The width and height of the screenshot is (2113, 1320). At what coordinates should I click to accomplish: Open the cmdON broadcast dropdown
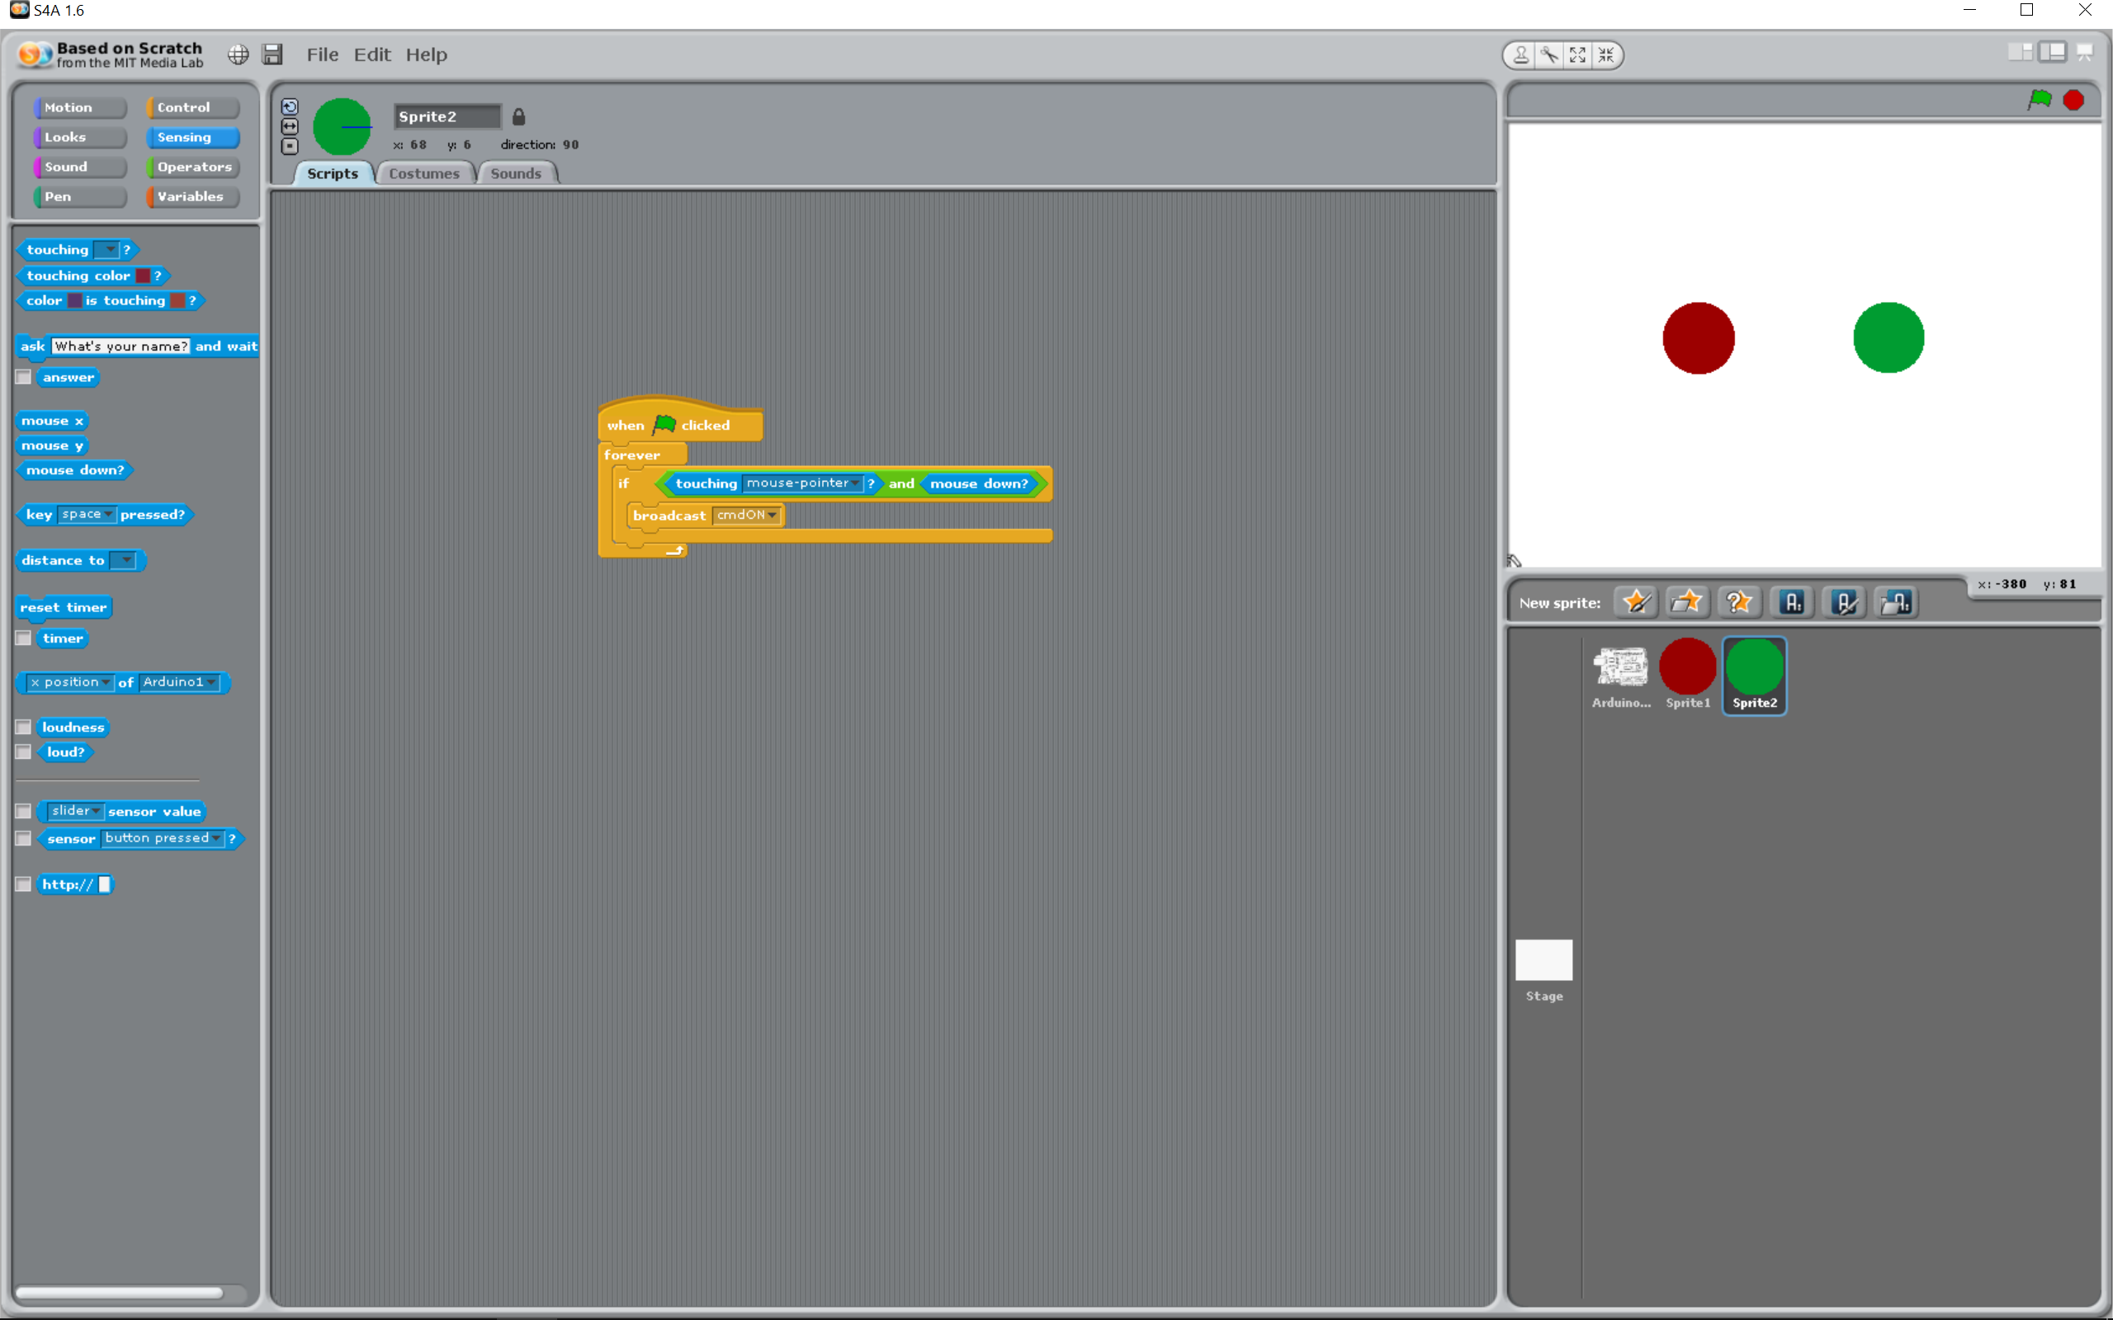pyautogui.click(x=746, y=515)
